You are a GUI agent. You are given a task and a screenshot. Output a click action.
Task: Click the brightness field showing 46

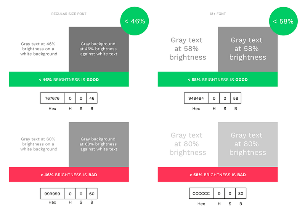[x=92, y=98]
